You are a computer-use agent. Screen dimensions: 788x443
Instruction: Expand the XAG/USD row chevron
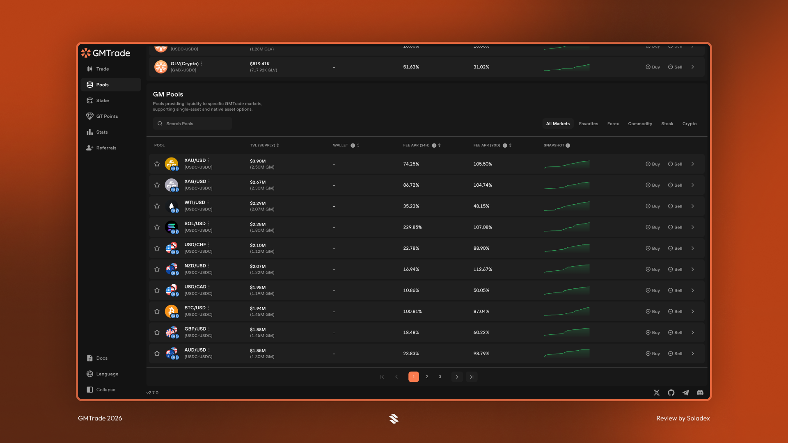click(693, 185)
